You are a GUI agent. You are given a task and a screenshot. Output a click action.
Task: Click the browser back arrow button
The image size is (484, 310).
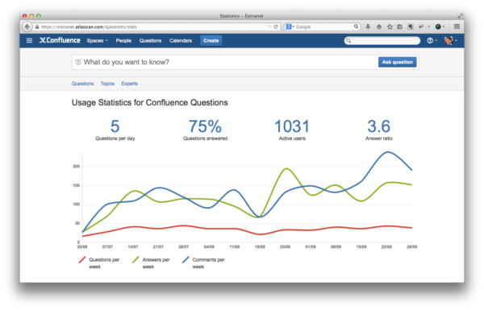(x=27, y=27)
